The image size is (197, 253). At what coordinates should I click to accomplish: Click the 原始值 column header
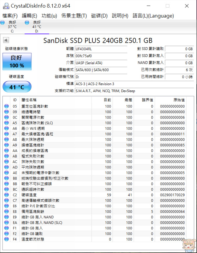point(171,100)
